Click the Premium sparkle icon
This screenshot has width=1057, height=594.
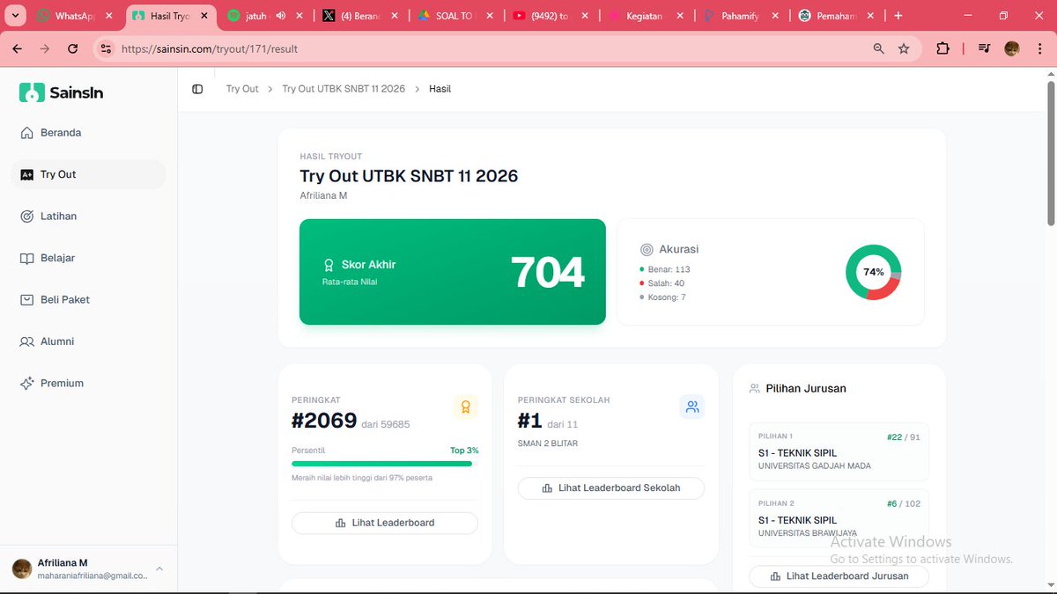26,384
